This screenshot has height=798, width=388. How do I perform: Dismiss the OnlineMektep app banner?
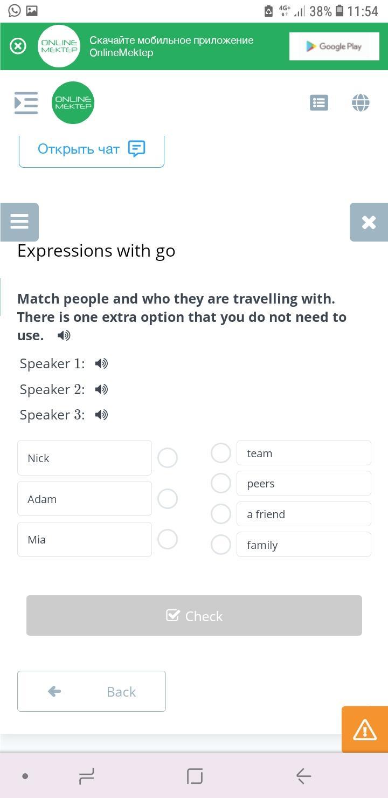click(x=18, y=46)
